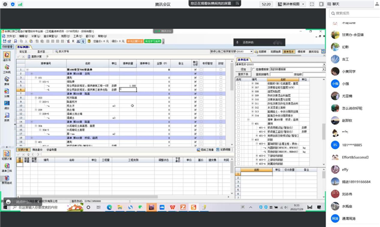Select the 定额计算 icon in lower sidebar
380x227 pixels.
click(7, 154)
